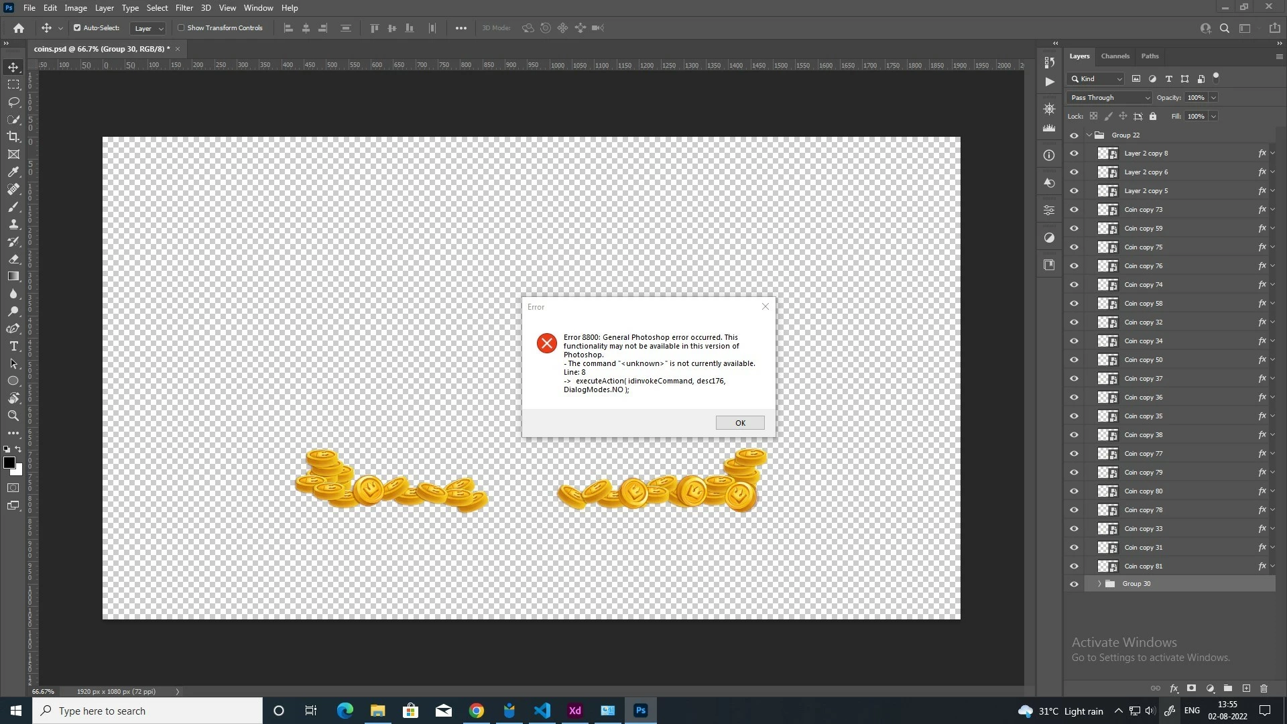This screenshot has width=1287, height=724.
Task: Click OK on the error dialog
Action: (739, 423)
